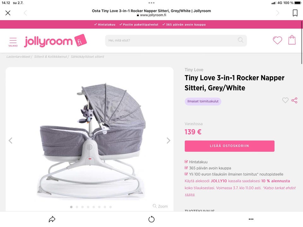303x227 pixels.
Task: Add product to favorites with small heart
Action: [x=285, y=100]
